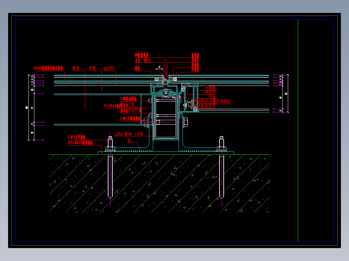Click the tempered glass 钢化玻璃 label
Viewport: 349px width, 261px height.
(49, 68)
